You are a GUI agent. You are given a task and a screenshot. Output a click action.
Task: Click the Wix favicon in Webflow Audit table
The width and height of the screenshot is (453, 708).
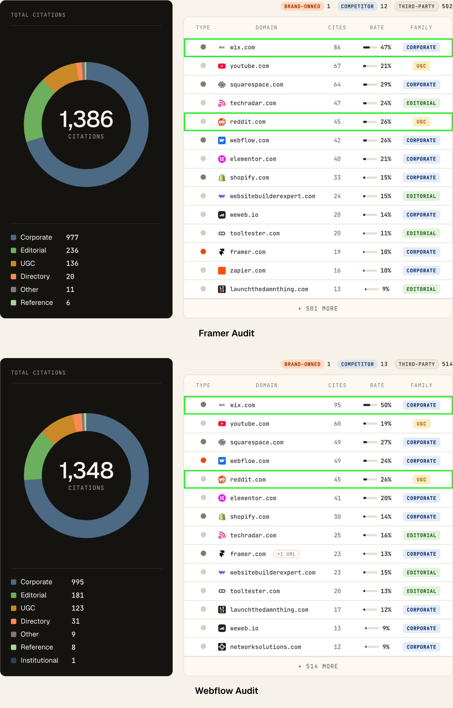222,405
